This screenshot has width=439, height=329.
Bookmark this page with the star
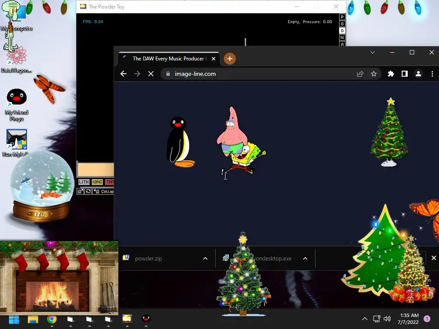coord(374,74)
